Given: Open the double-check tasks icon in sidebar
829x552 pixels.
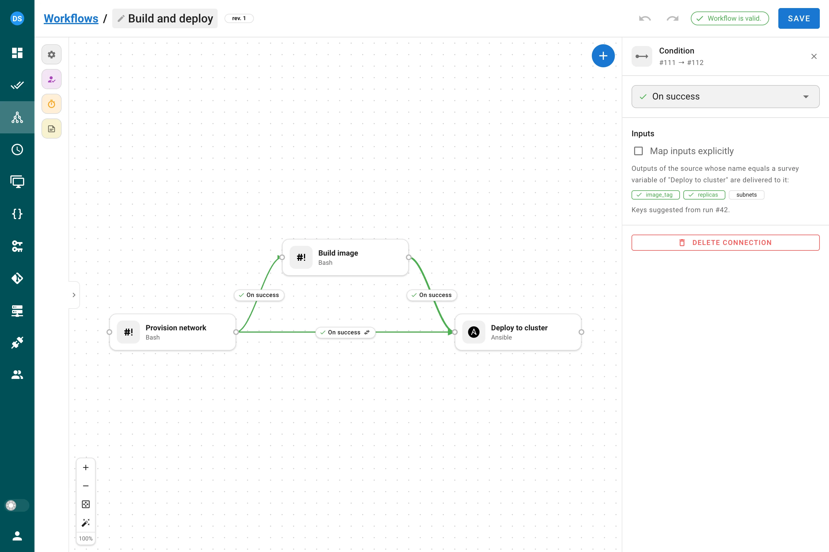Looking at the screenshot, I should pos(17,85).
